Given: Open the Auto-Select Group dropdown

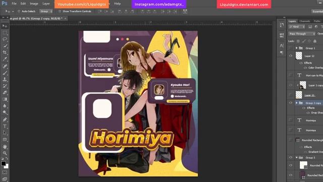Looking at the screenshot, I should tap(46, 11).
